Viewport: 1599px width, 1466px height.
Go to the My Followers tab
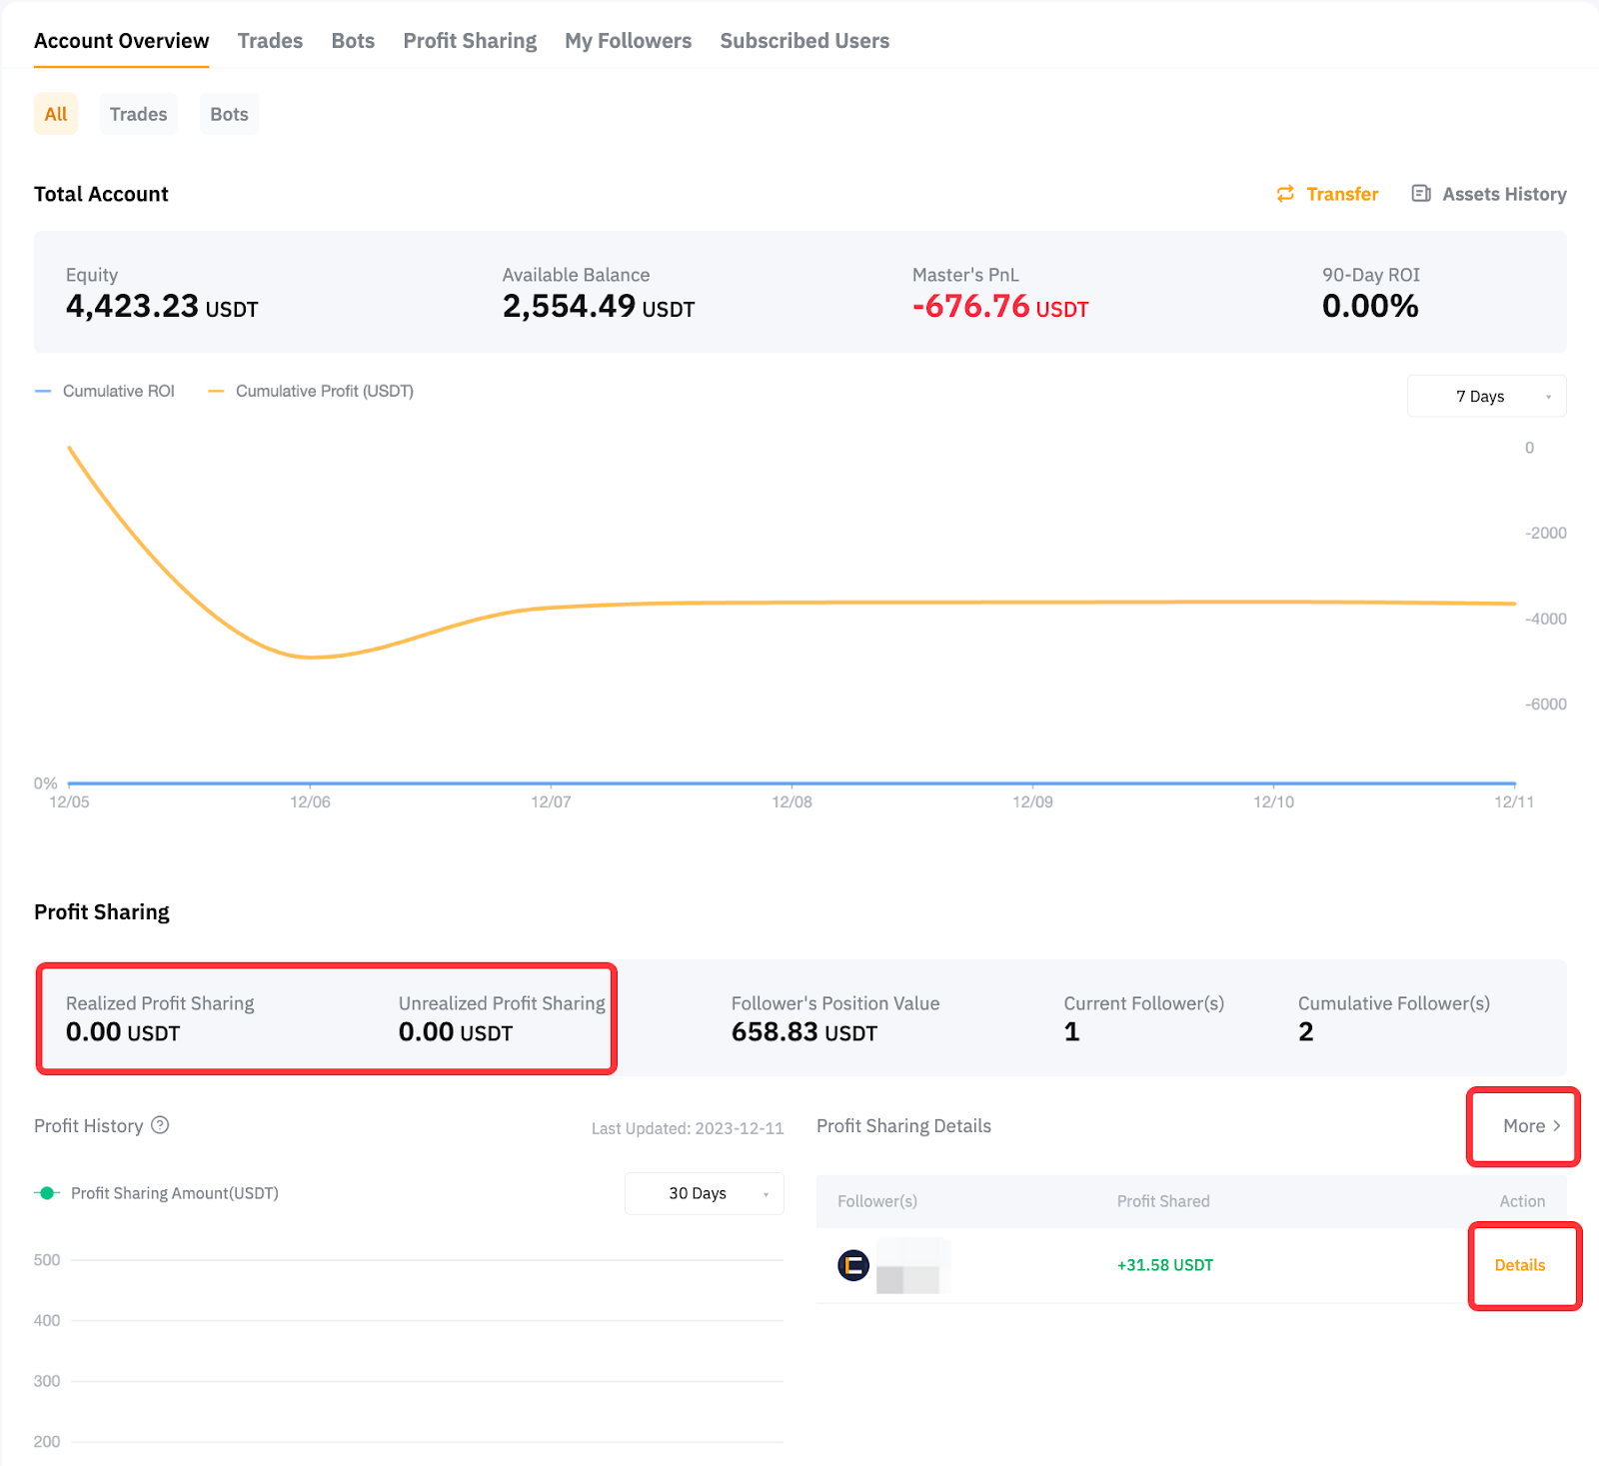[x=628, y=41]
